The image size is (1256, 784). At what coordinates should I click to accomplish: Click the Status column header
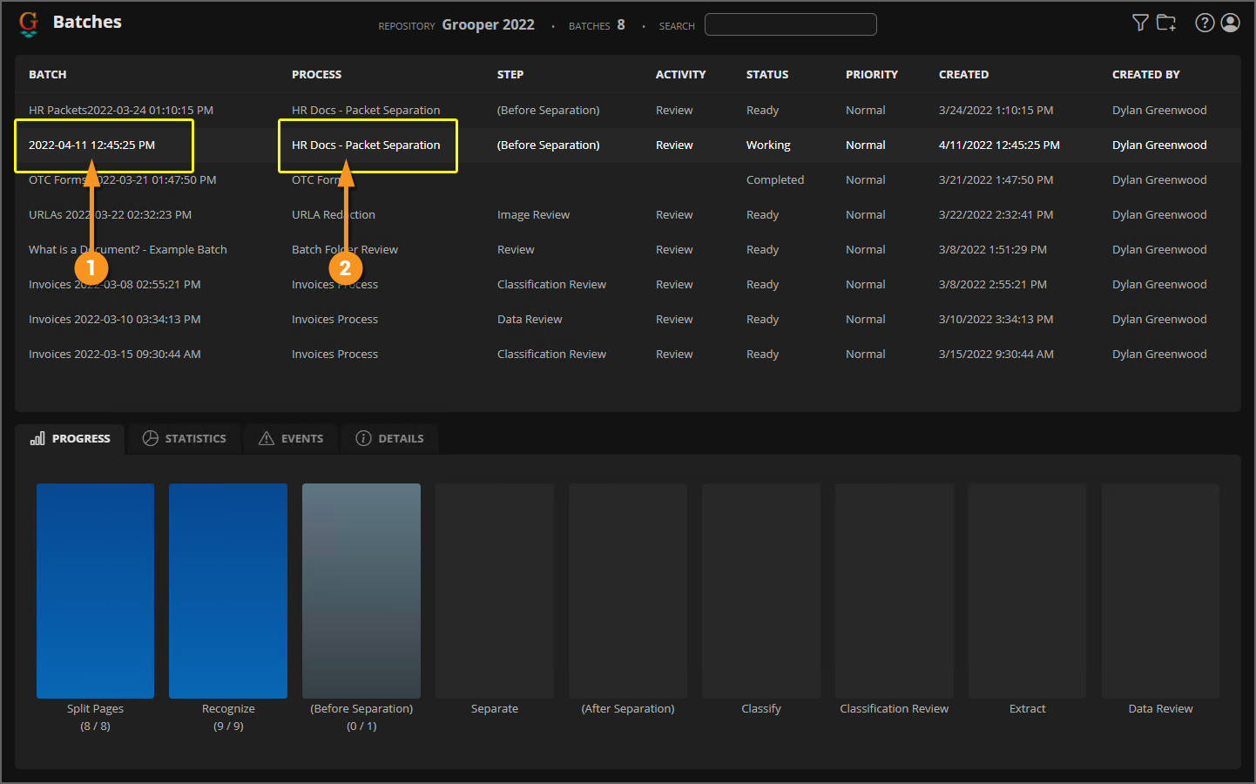(x=766, y=75)
